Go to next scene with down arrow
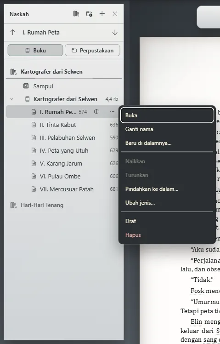The height and width of the screenshot is (344, 220). point(115,33)
